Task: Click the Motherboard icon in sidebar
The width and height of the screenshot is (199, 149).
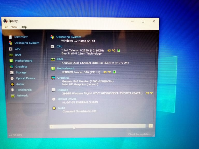Action: [x=11, y=61]
